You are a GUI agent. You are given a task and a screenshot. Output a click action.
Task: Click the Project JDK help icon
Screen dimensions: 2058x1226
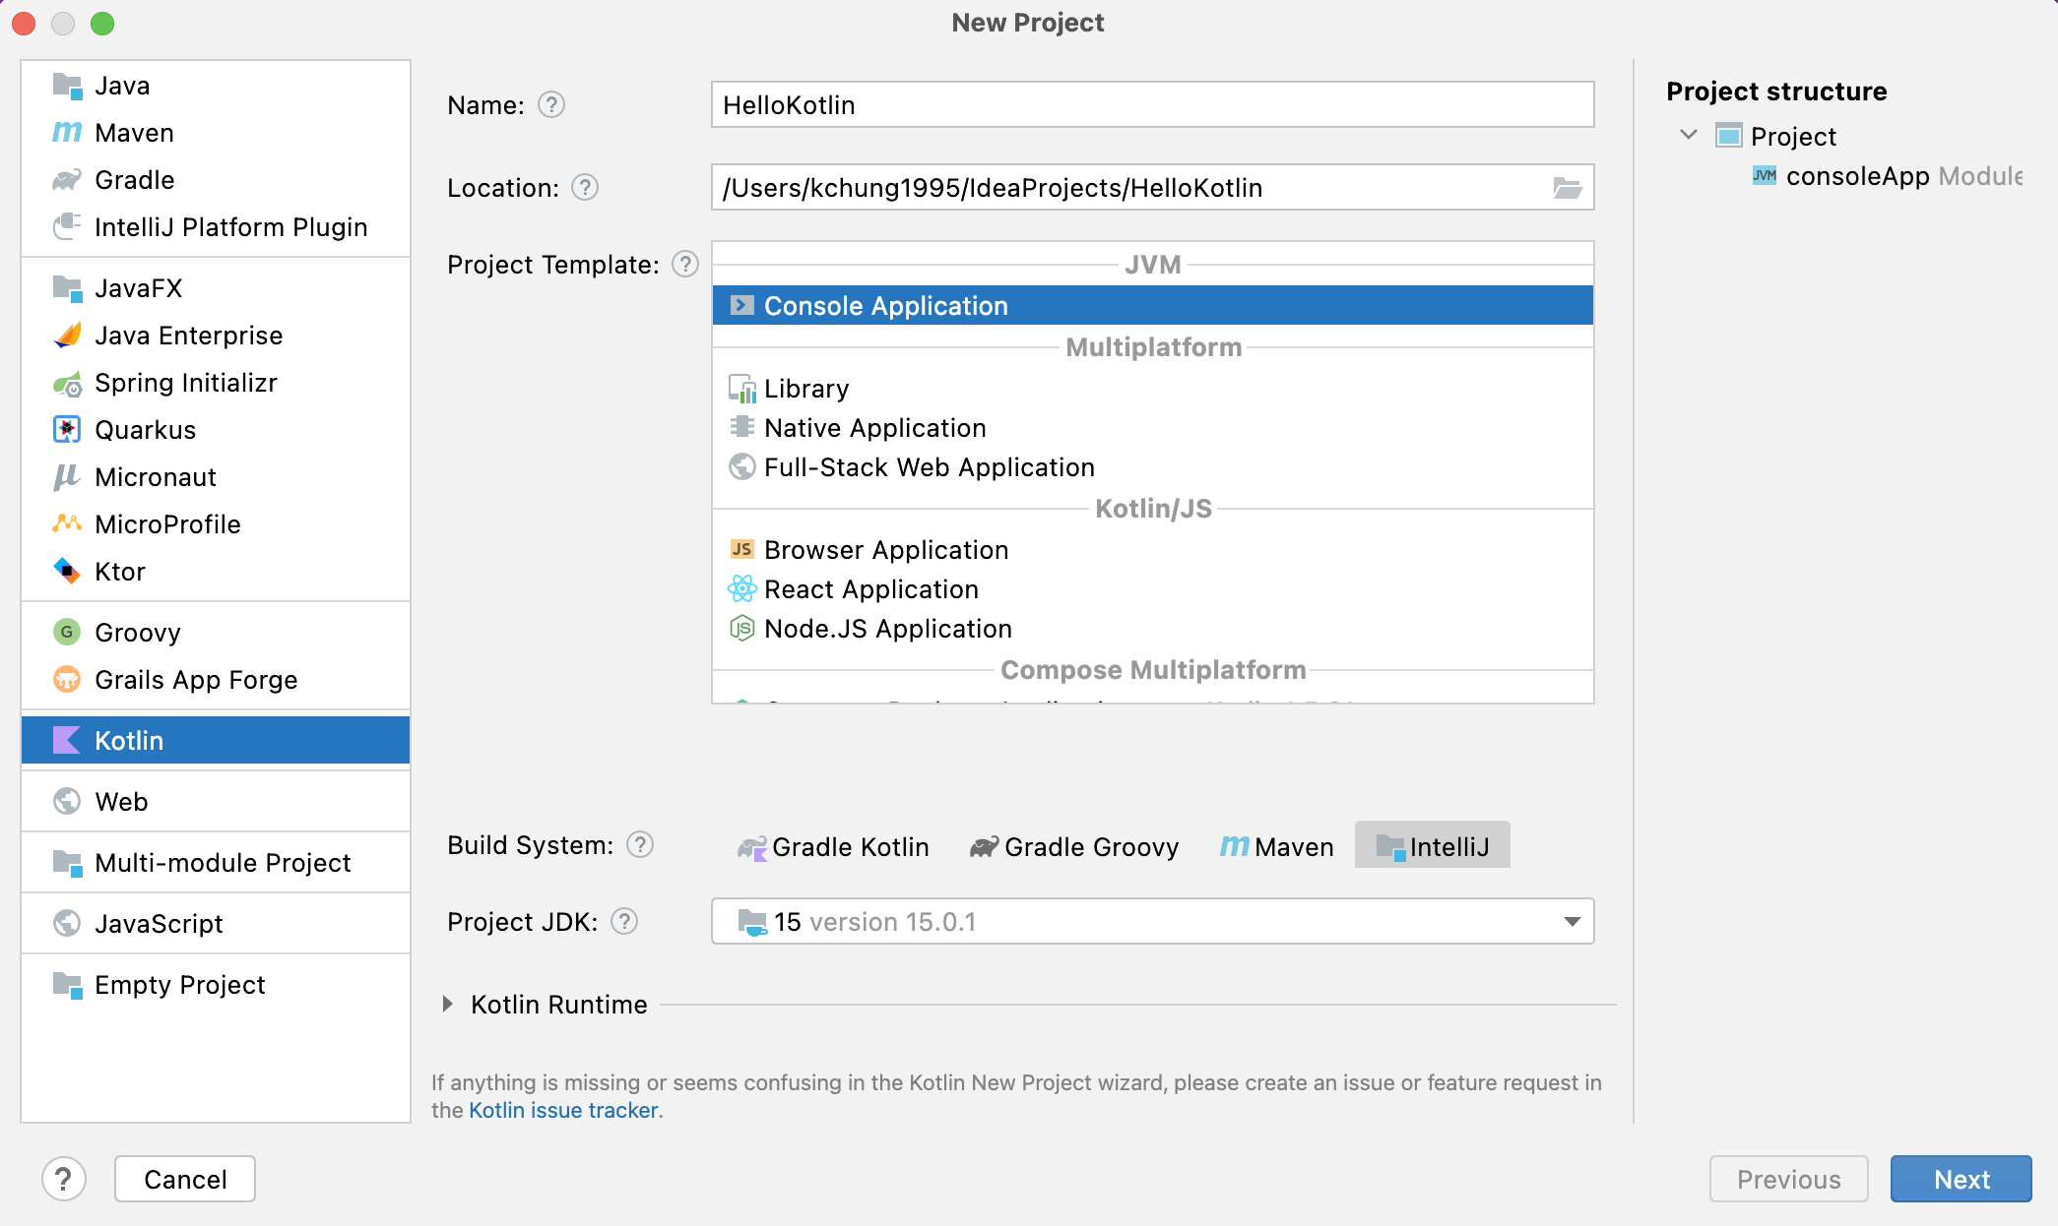624,922
